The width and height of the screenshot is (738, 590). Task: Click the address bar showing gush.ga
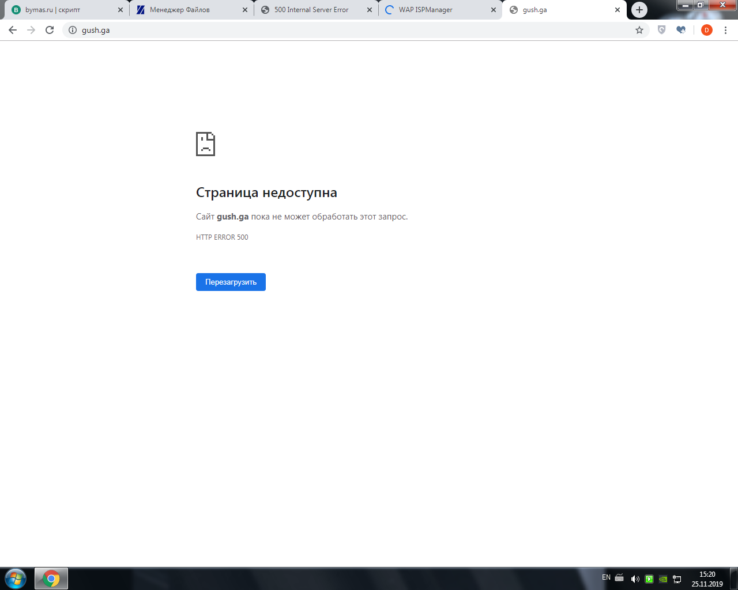coord(346,30)
